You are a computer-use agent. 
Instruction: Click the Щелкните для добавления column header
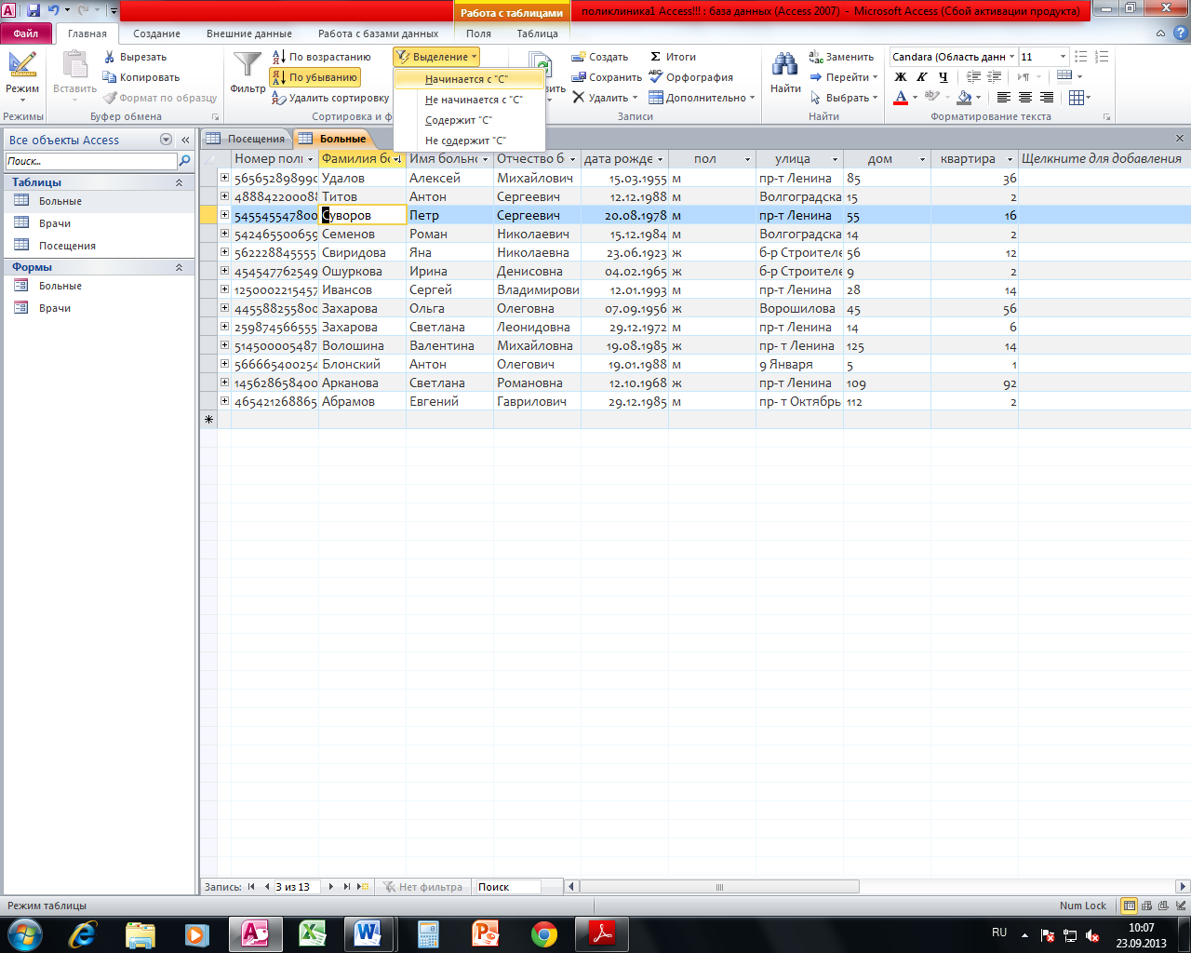[x=1102, y=159]
